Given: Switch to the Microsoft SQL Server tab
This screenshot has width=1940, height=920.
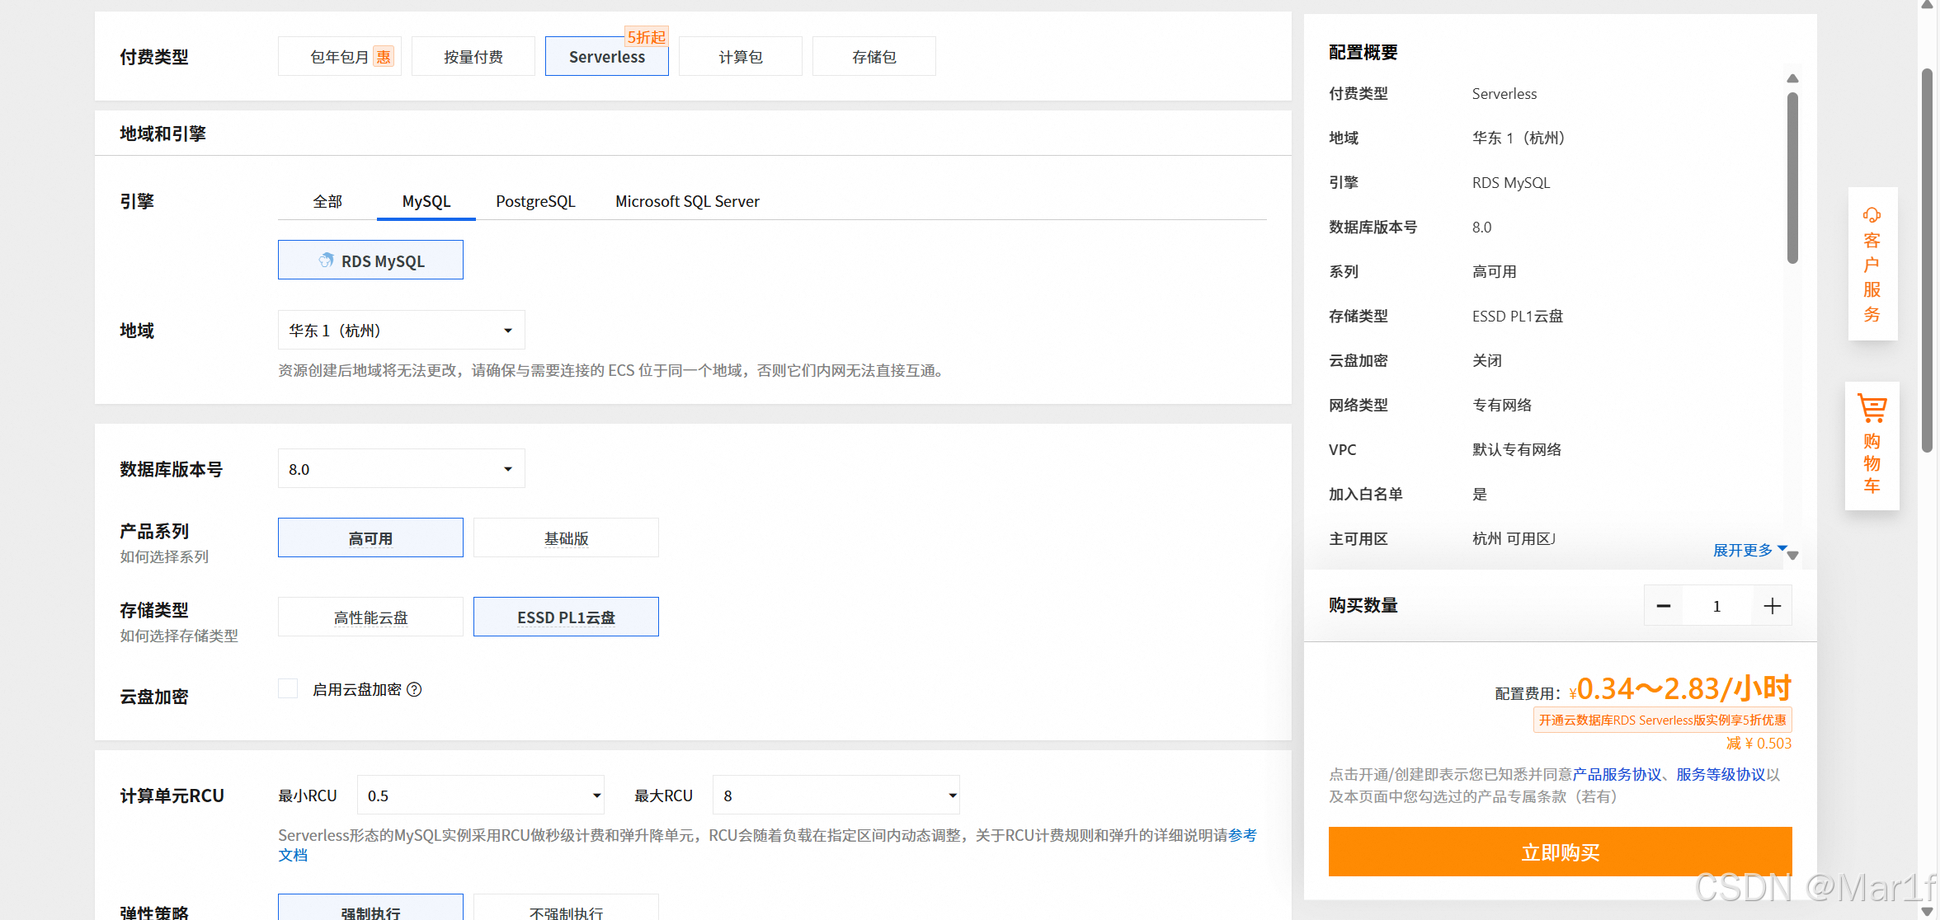Looking at the screenshot, I should (x=687, y=201).
